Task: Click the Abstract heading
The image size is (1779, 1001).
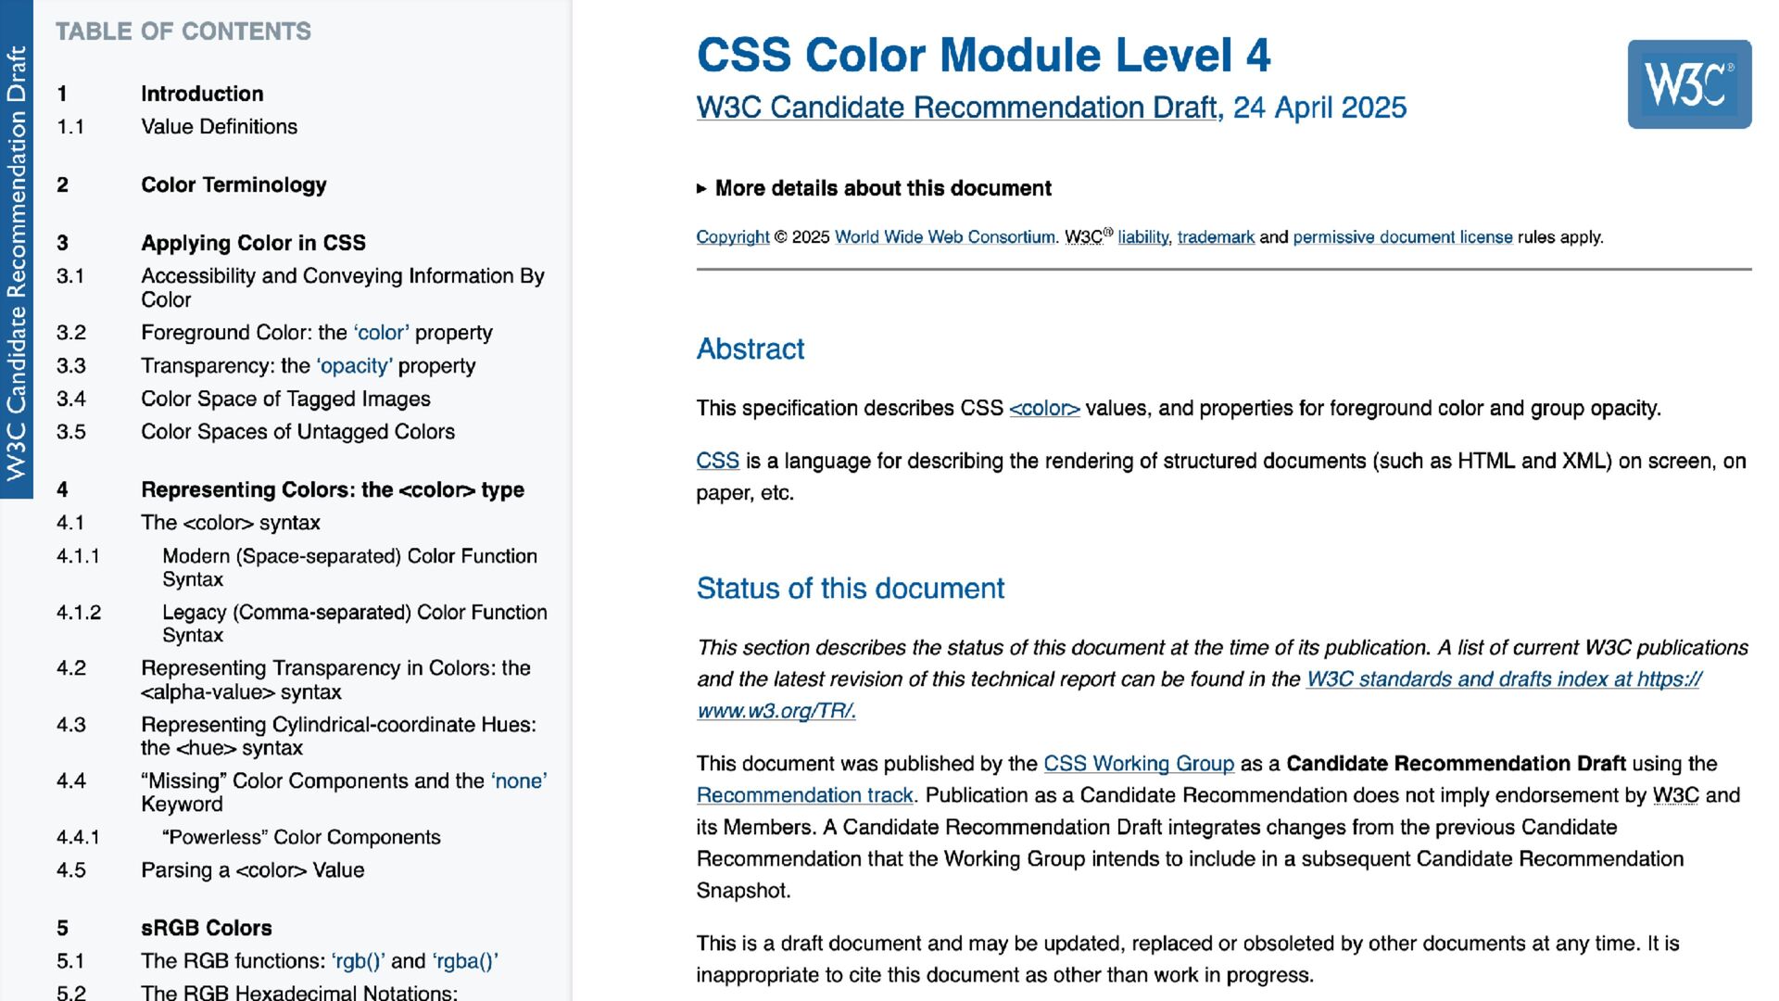Action: [751, 349]
